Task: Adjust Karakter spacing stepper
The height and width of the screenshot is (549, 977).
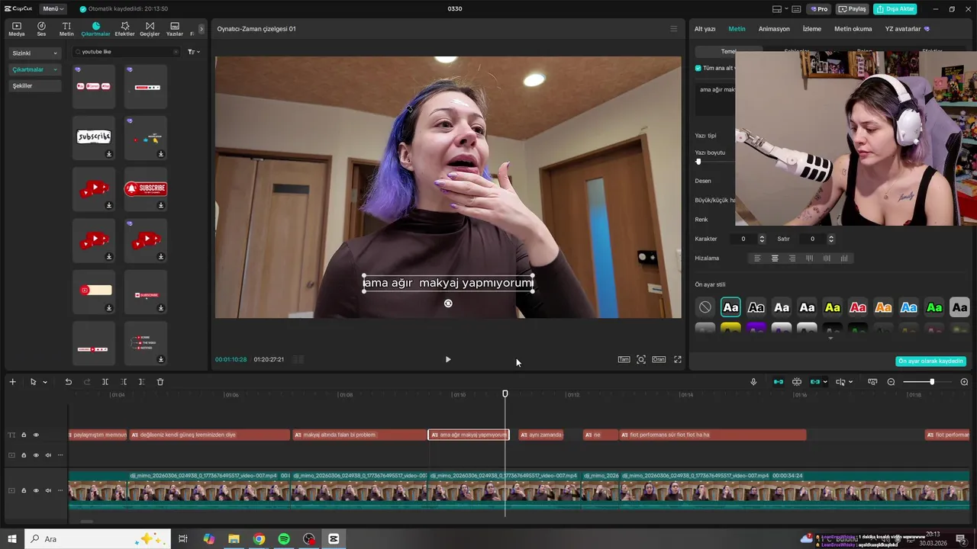Action: pos(763,239)
